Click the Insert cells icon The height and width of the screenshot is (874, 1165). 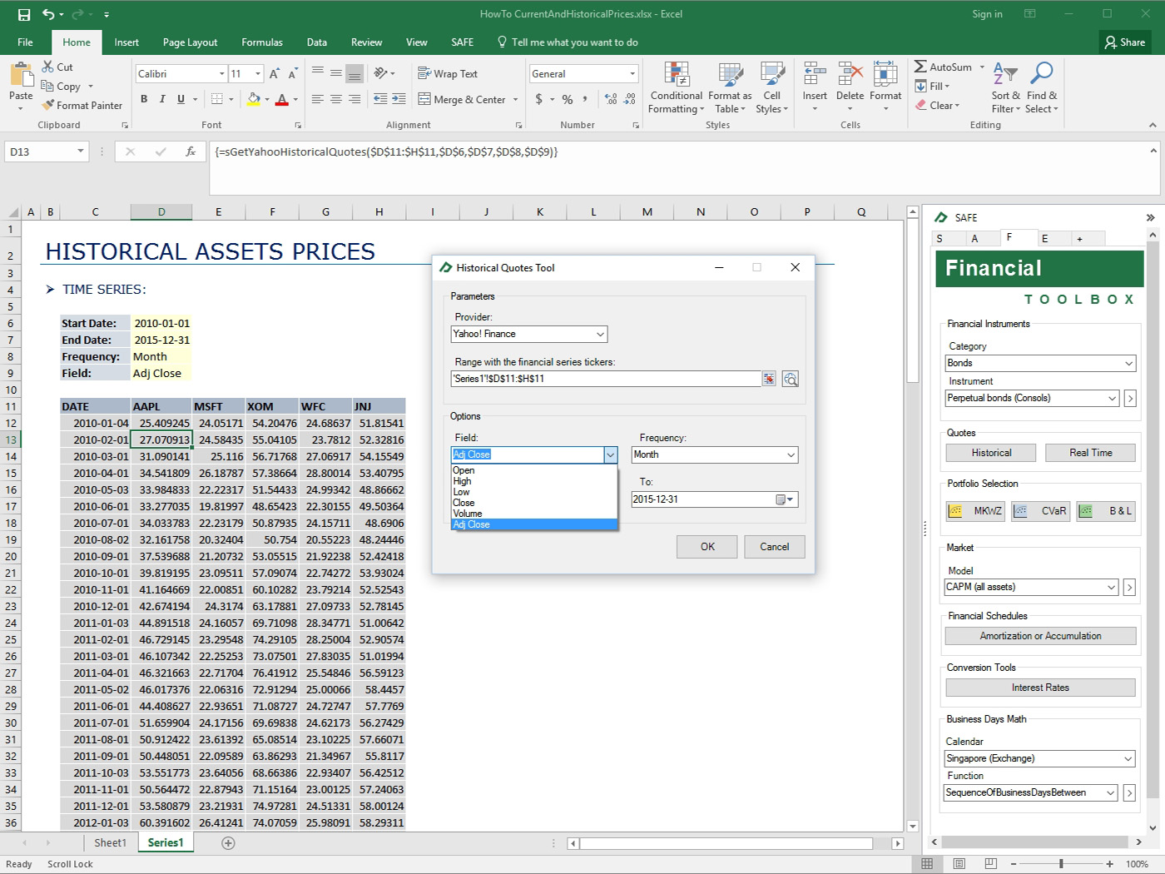[x=815, y=74]
